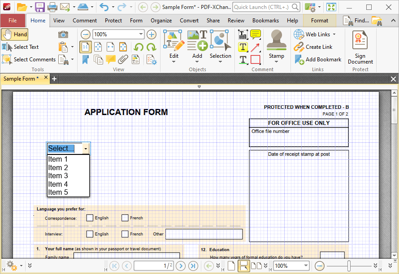This screenshot has height=274, width=399.
Task: Activate the Select Text tool
Action: tap(20, 47)
